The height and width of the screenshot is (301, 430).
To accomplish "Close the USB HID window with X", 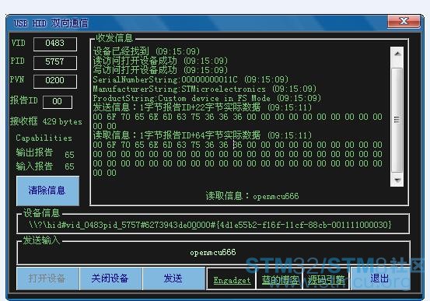I will coord(404,22).
